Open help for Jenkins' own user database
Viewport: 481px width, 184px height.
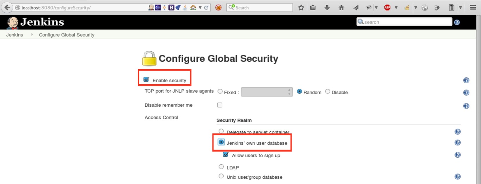(x=457, y=143)
